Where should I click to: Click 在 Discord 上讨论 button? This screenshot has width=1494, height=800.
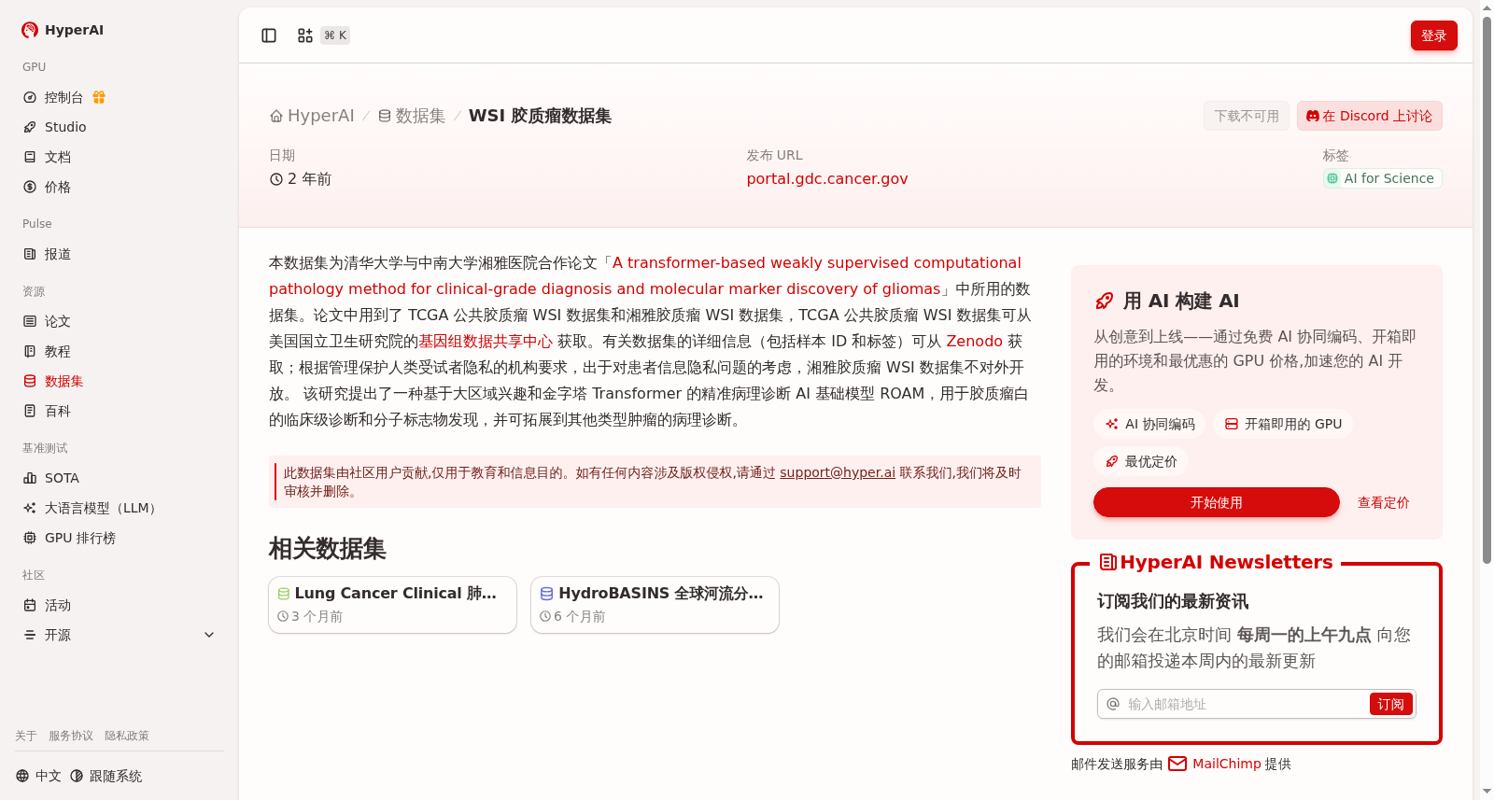[x=1370, y=116]
